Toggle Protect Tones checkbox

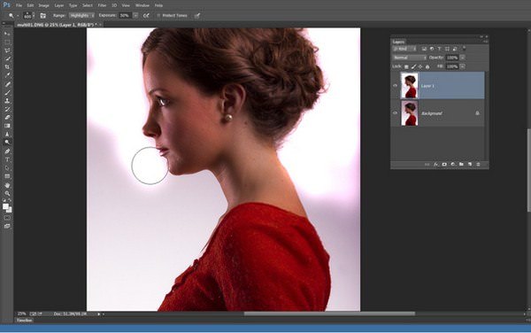pos(158,16)
